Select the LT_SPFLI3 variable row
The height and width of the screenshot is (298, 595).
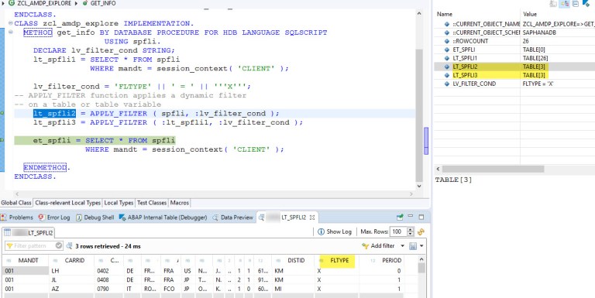[514, 75]
